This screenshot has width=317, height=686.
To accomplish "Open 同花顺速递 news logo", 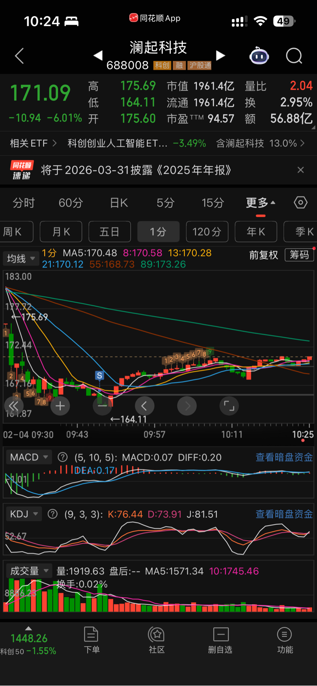I will (x=21, y=170).
